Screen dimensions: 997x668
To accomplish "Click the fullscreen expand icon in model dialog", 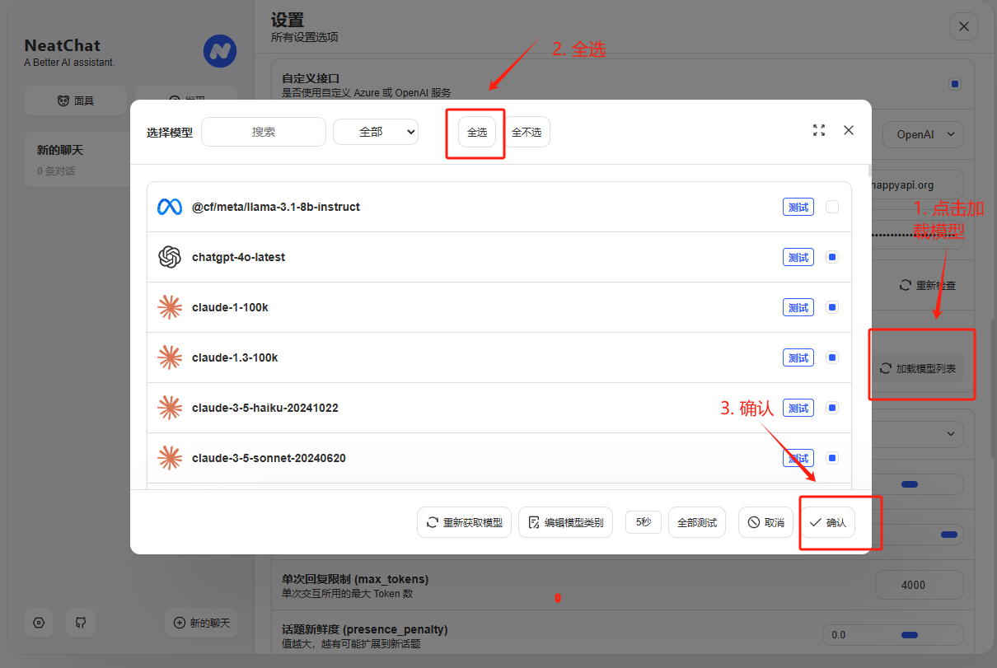I will [819, 130].
